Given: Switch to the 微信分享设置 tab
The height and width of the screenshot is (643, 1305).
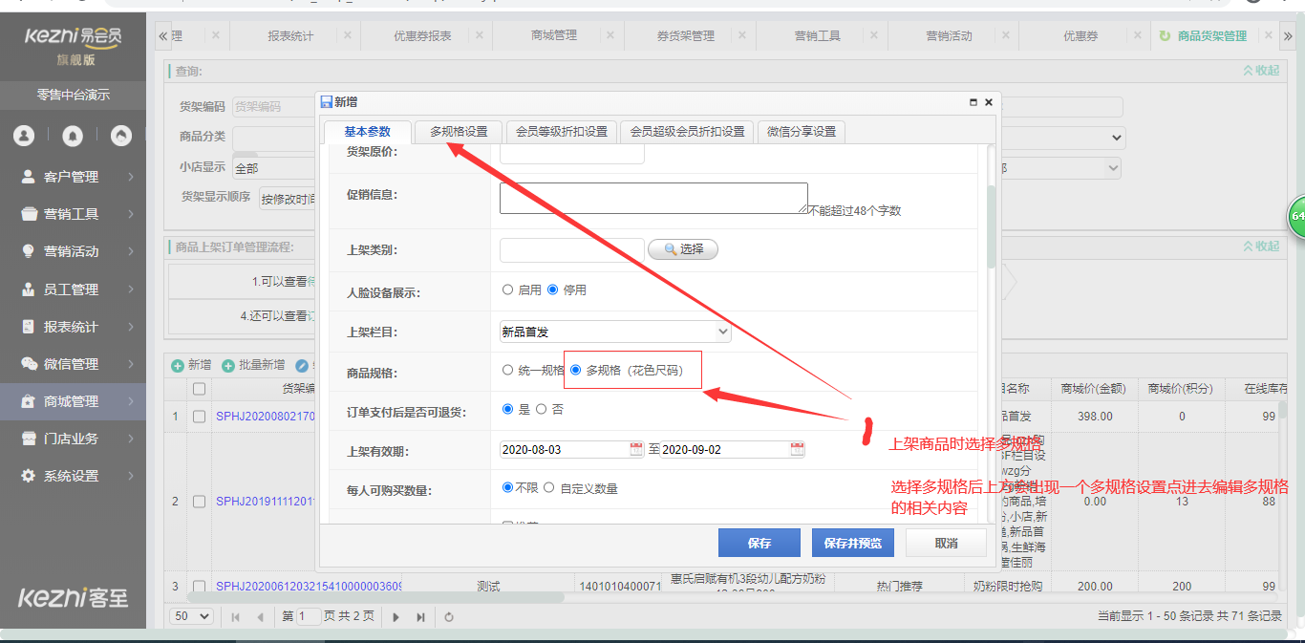Looking at the screenshot, I should click(802, 132).
